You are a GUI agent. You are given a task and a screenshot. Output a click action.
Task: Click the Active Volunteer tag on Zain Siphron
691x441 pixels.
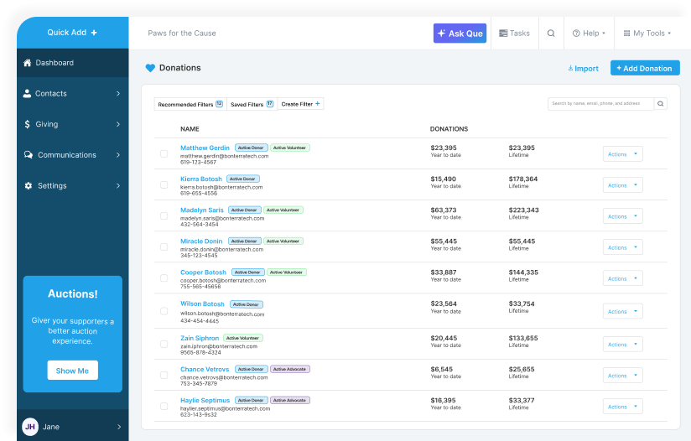click(243, 338)
